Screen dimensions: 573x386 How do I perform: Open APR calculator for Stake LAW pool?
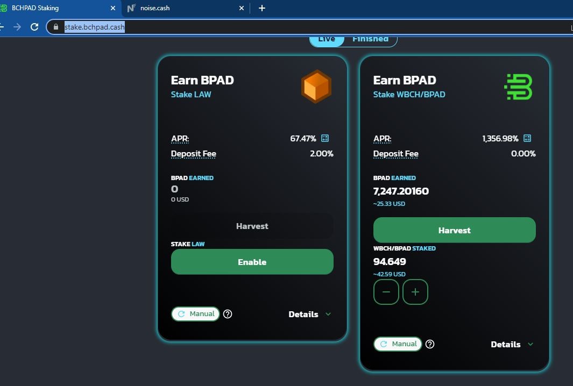tap(325, 138)
